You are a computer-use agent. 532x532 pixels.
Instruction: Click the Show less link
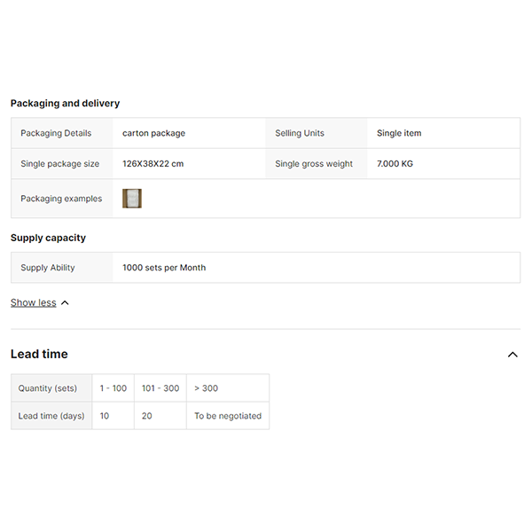pos(33,303)
